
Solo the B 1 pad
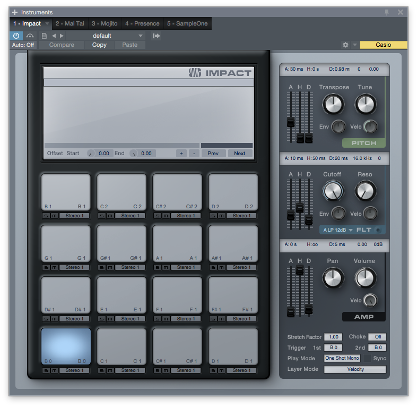pyautogui.click(x=46, y=216)
